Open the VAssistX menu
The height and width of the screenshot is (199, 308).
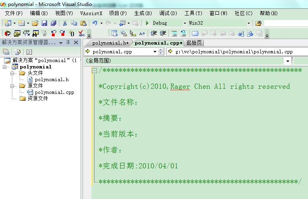91,13
